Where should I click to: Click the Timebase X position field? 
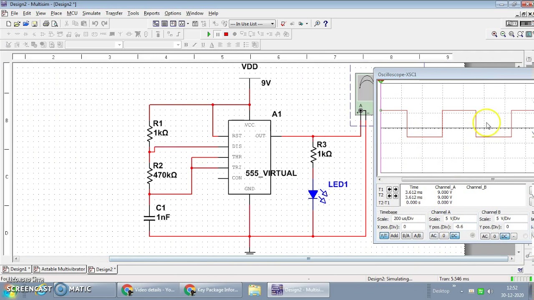point(413,227)
